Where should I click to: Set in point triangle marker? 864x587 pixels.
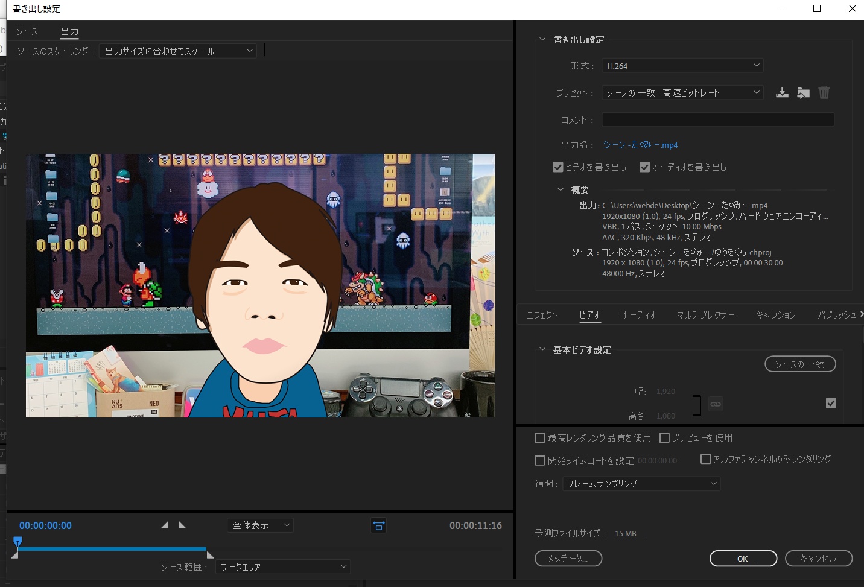coord(165,525)
